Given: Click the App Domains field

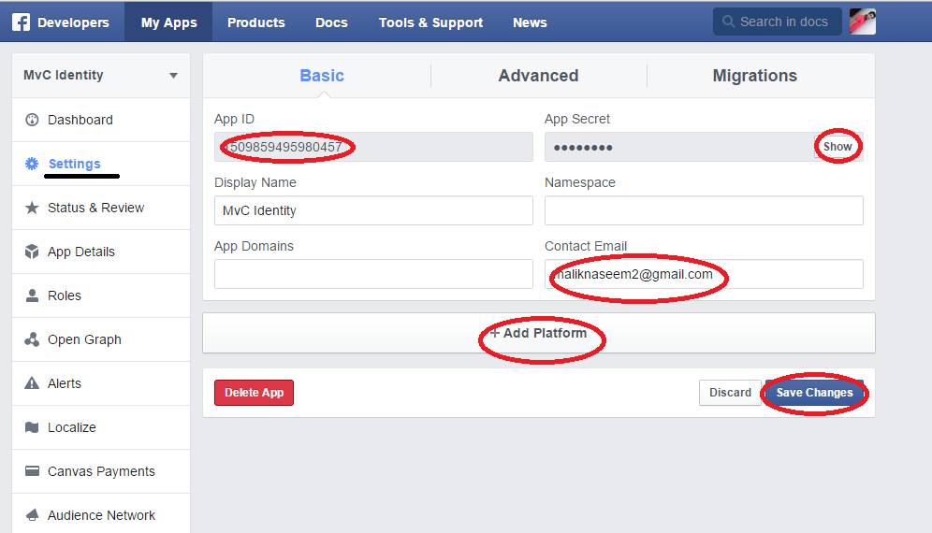Looking at the screenshot, I should pyautogui.click(x=373, y=274).
